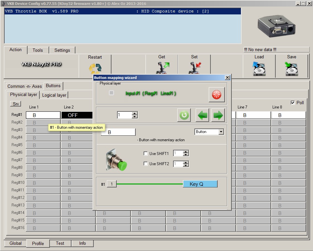Switch to the Logical layer tab

point(54,95)
